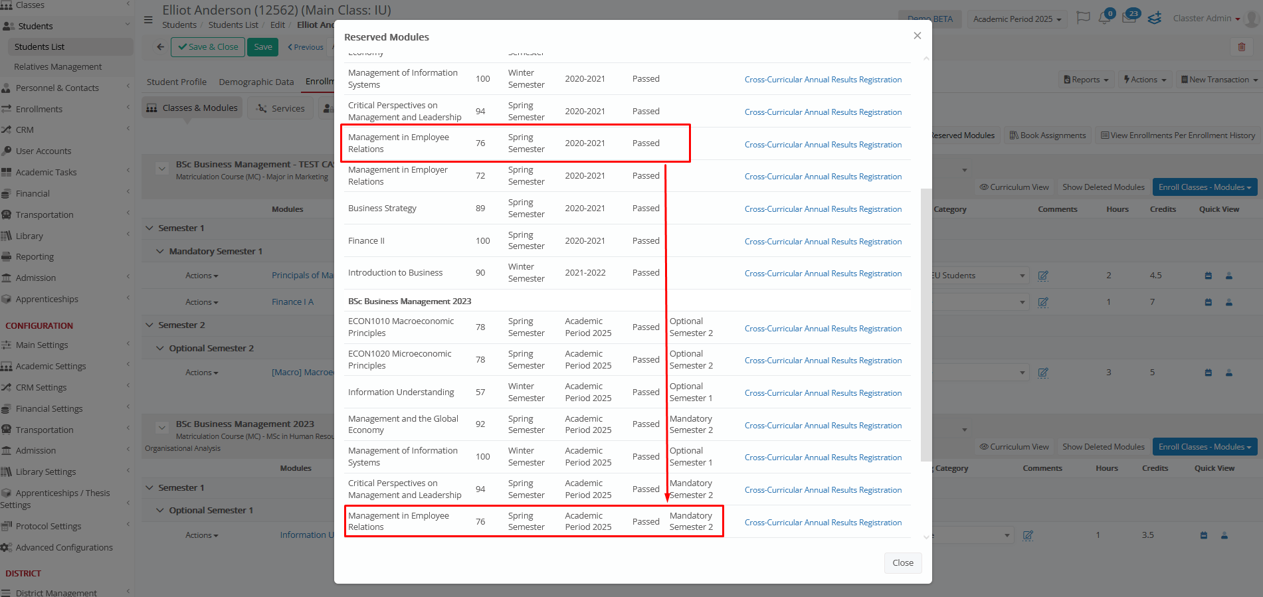
Task: Open the New Transaction dropdown
Action: (1218, 80)
